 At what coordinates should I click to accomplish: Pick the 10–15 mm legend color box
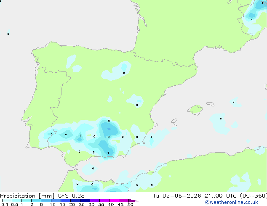[x=56, y=201]
